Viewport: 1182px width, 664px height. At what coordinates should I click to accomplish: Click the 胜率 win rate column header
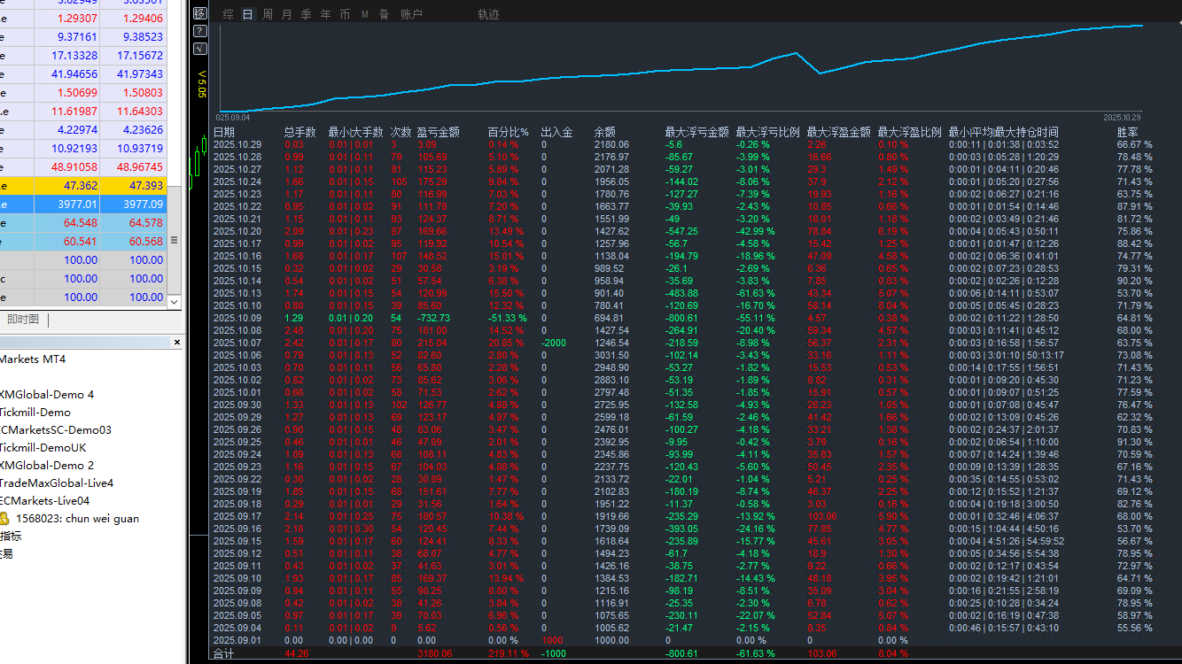(1127, 132)
